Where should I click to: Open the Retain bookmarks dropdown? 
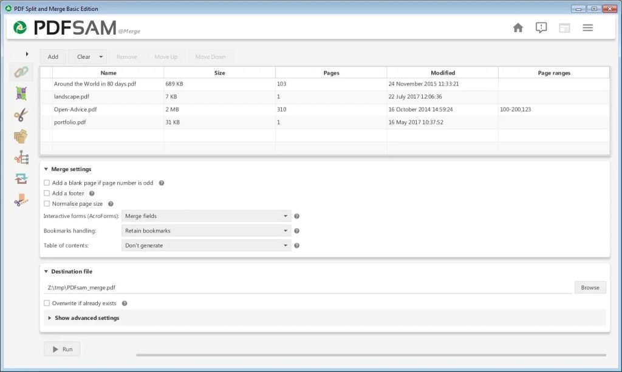(207, 231)
